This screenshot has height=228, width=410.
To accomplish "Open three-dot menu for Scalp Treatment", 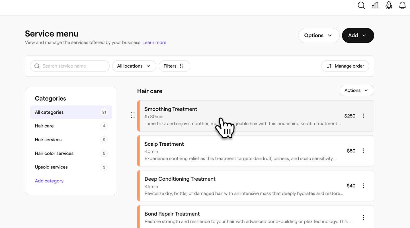I will pyautogui.click(x=364, y=151).
